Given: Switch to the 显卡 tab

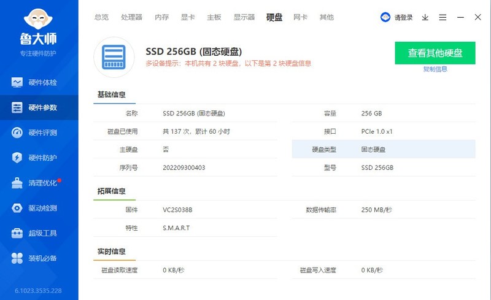Looking at the screenshot, I should (188, 17).
